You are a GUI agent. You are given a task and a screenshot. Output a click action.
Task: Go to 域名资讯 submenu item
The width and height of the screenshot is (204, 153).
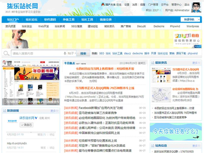pos(109,26)
